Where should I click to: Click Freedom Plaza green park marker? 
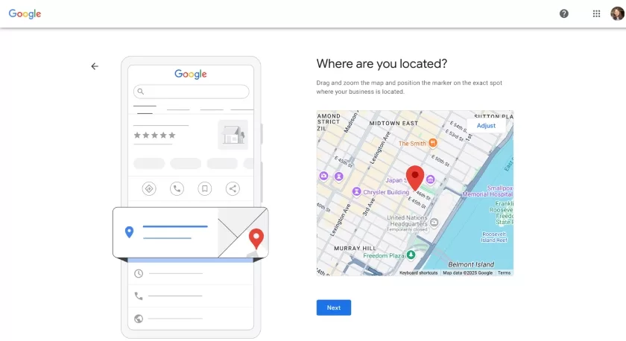pyautogui.click(x=411, y=255)
